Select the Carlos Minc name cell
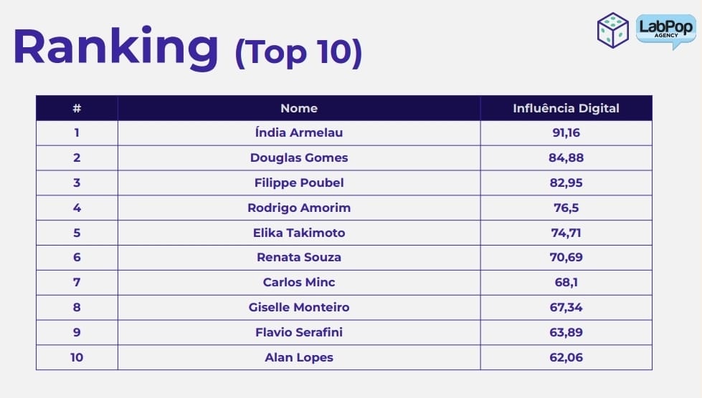Viewport: 702px width, 398px height. (299, 282)
